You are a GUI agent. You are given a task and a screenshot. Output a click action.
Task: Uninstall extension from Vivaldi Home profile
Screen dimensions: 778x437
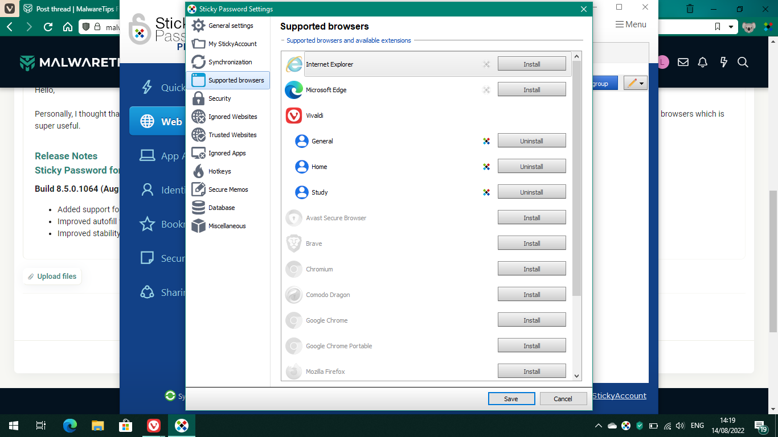click(532, 167)
